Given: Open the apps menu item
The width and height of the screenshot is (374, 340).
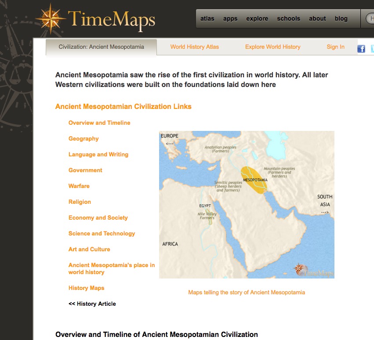Looking at the screenshot, I should pyautogui.click(x=230, y=19).
